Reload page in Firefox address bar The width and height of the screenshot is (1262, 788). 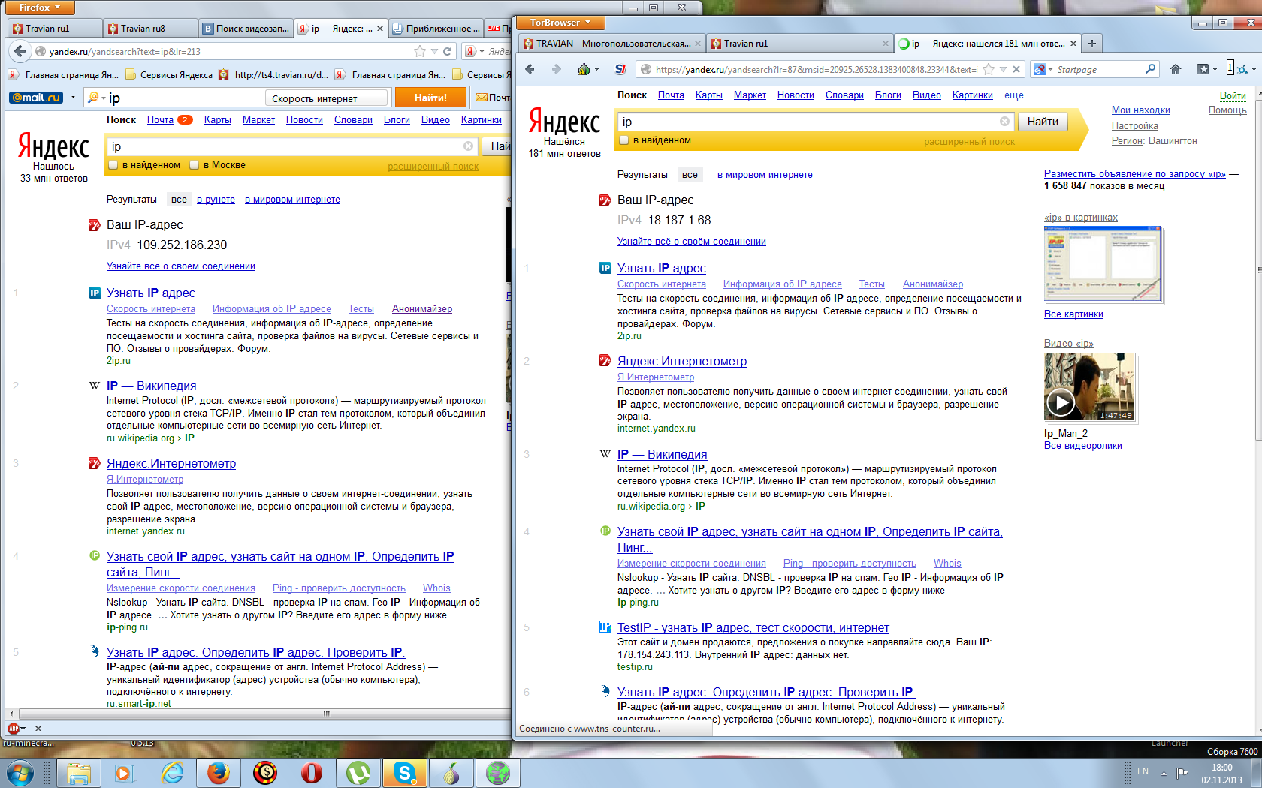coord(448,51)
